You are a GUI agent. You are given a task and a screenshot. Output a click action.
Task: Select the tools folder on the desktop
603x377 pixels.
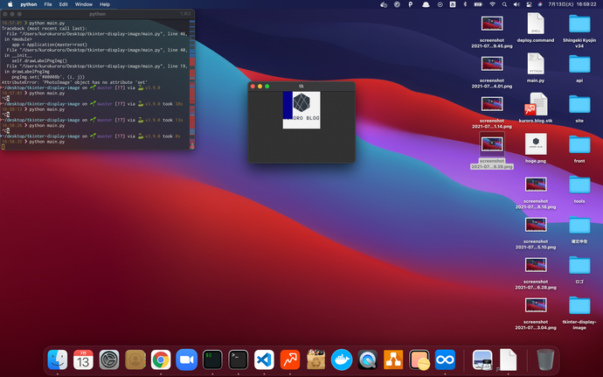[579, 185]
